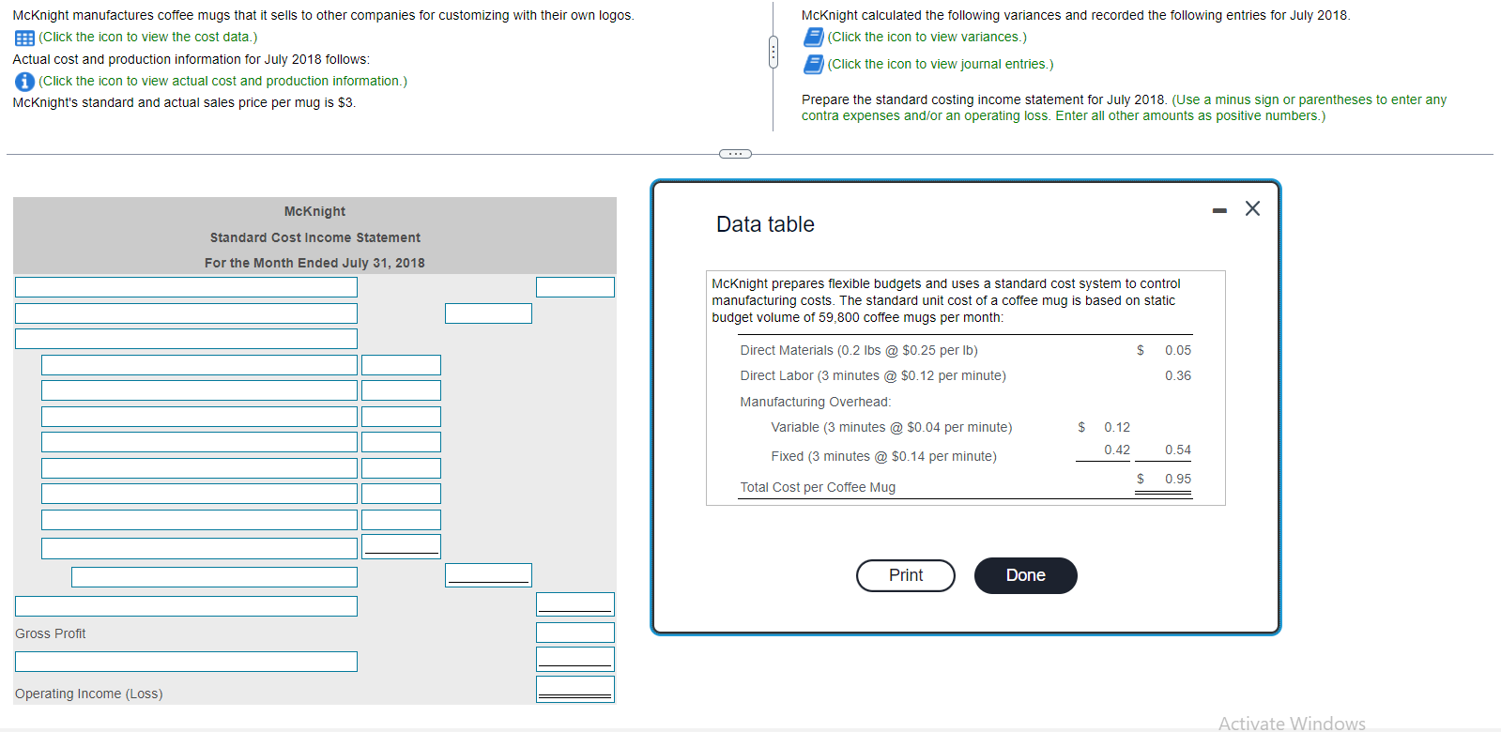Viewport: 1501px width, 732px height.
Task: Select the third-row label input field
Action: point(186,339)
